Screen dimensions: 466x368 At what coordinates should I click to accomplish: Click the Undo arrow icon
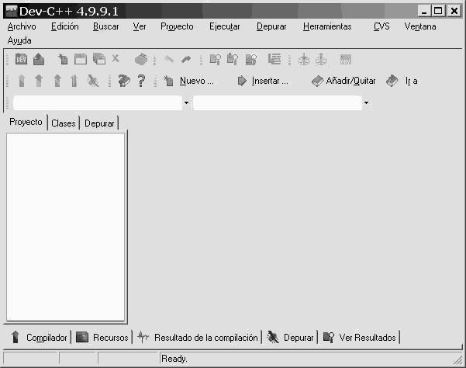click(170, 59)
